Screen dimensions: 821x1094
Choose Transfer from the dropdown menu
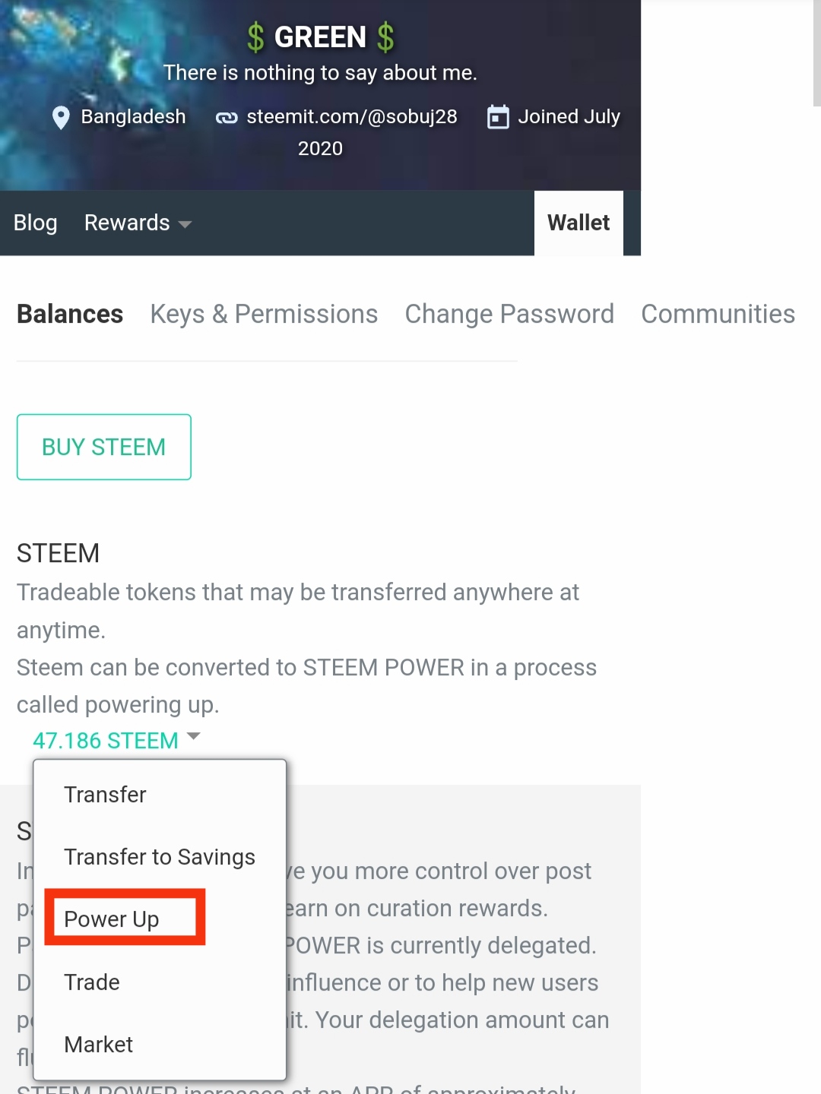tap(105, 795)
